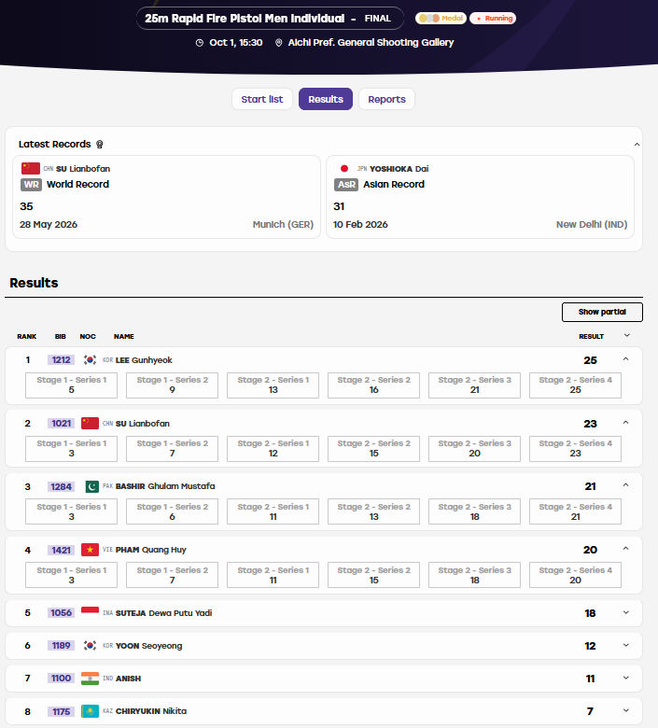This screenshot has width=658, height=728.
Task: Click the Korea flag beside YOON Seoyeong
Action: (91, 645)
